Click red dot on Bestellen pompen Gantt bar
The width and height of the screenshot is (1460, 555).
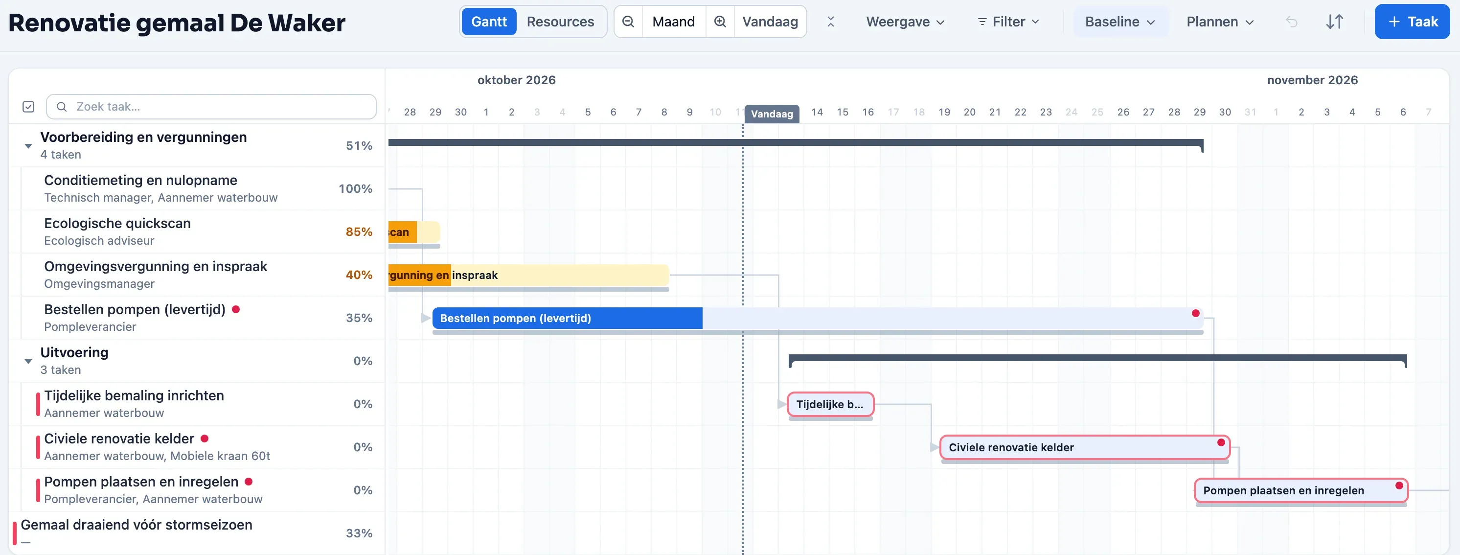[1195, 313]
